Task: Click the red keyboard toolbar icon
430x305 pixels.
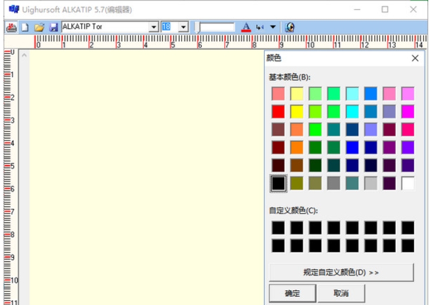Action: [x=11, y=27]
